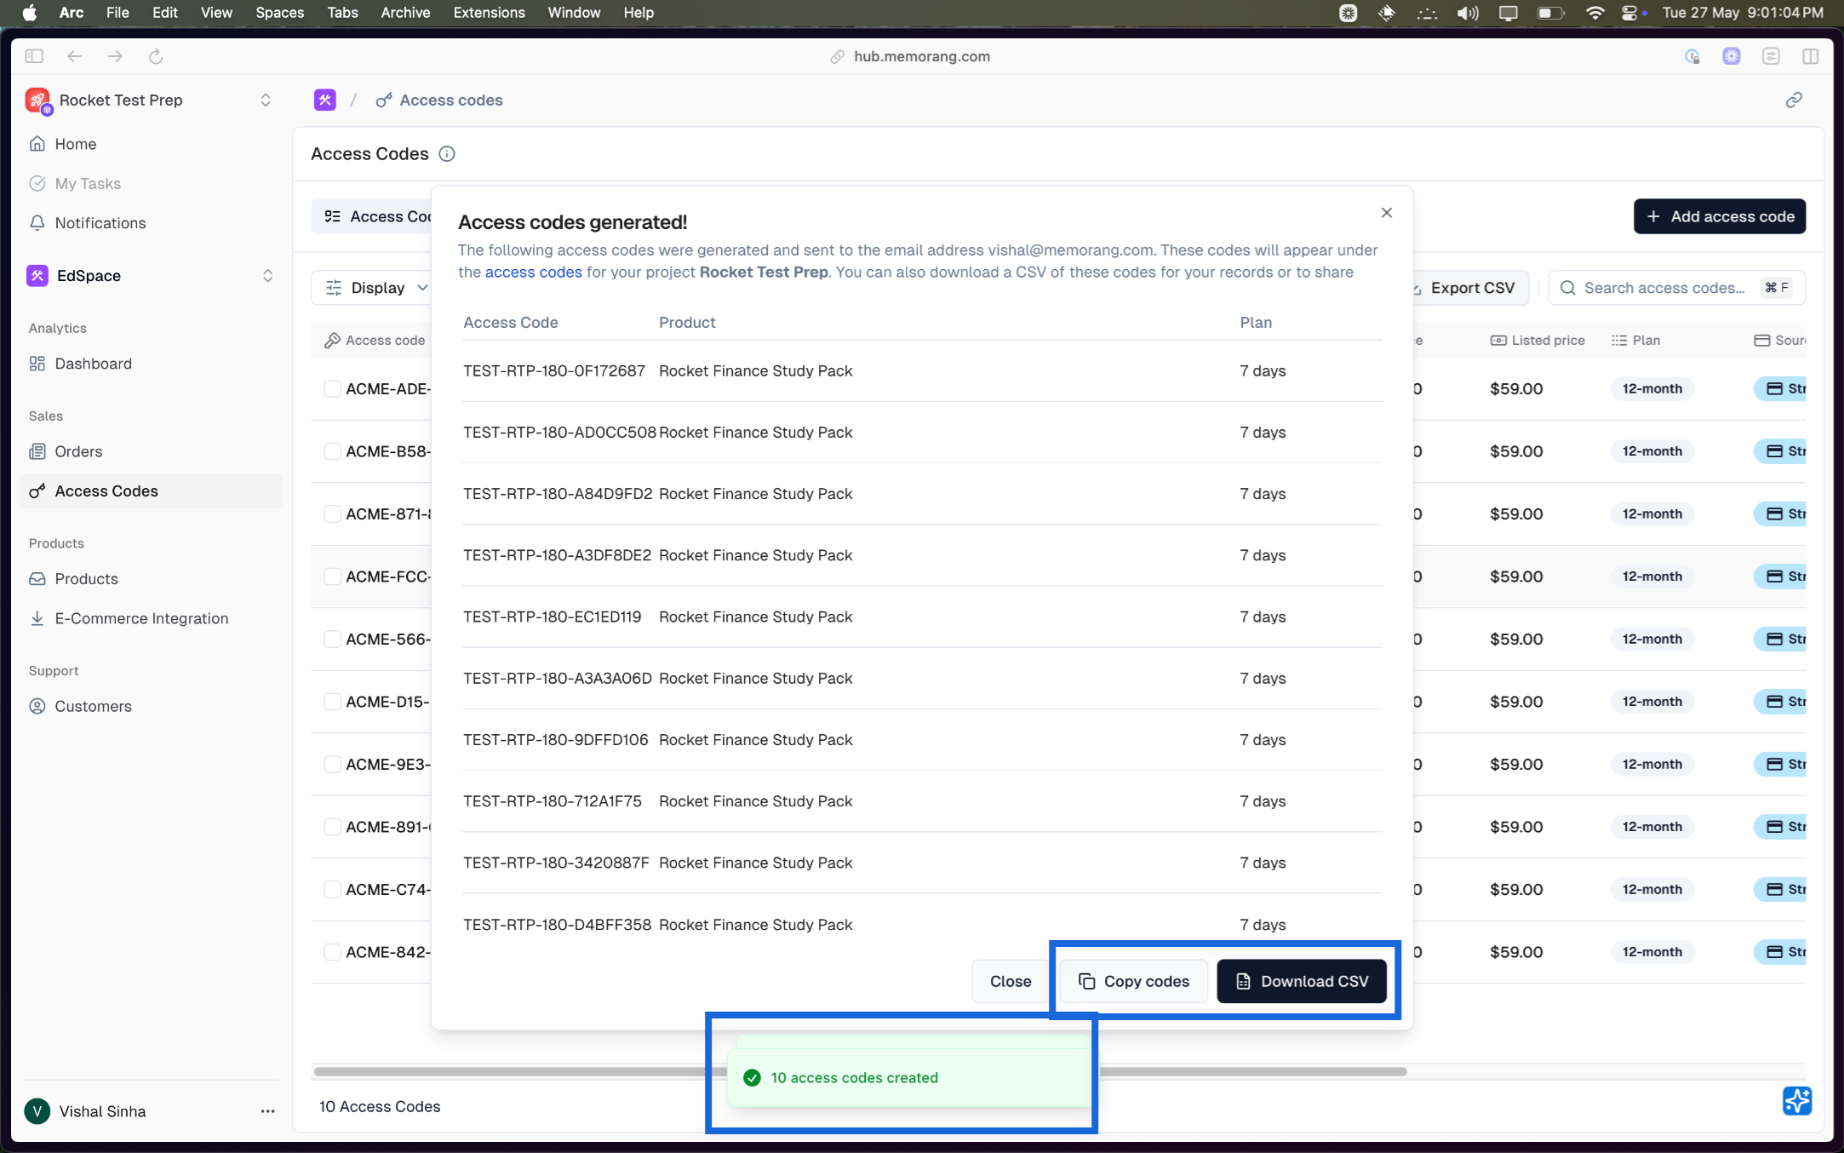This screenshot has height=1153, width=1844.
Task: Click the Download CSV button
Action: (1301, 981)
